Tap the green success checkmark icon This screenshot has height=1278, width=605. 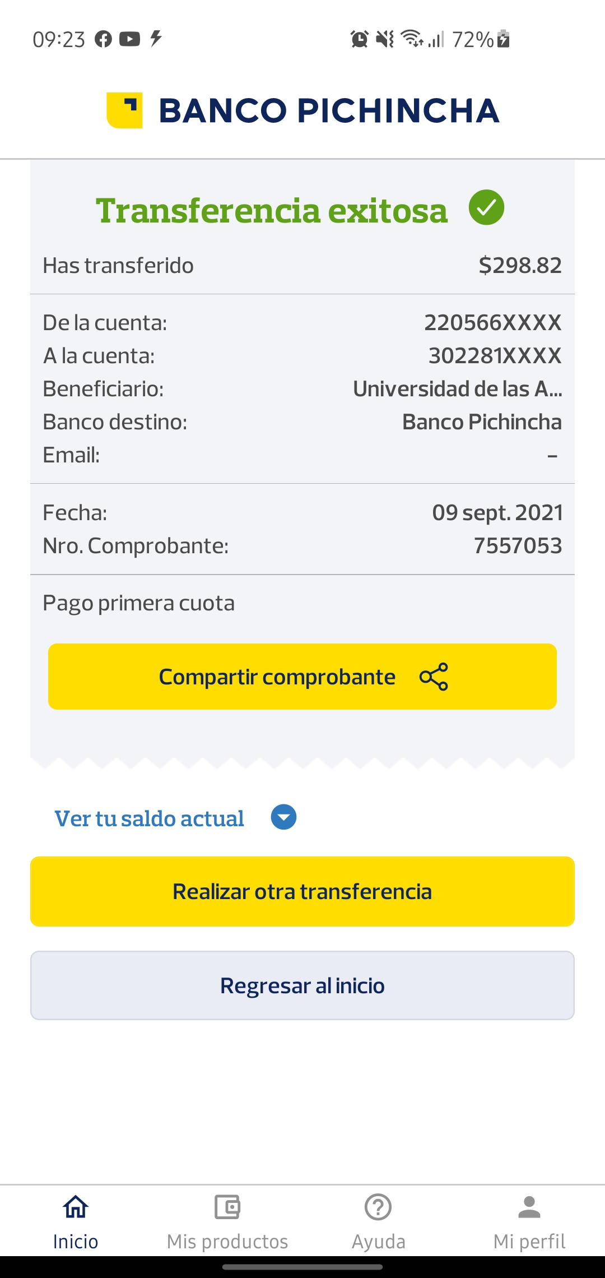(x=486, y=207)
